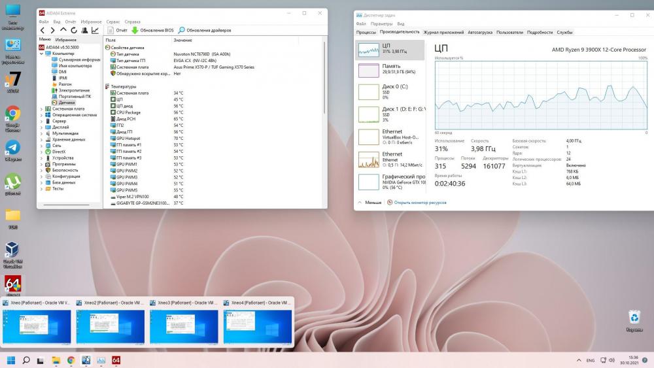
Task: Collapse the Компьютер tree node
Action: point(41,54)
